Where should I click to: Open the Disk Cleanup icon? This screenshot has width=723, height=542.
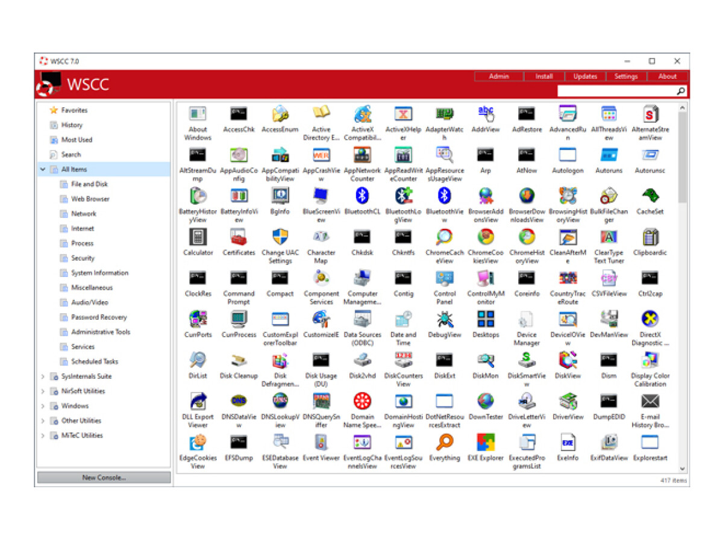(239, 360)
